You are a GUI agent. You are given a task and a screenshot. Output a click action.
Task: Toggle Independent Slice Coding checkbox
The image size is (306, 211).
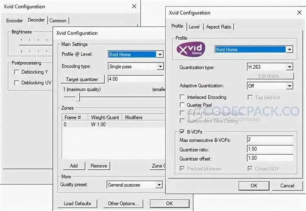click(182, 121)
